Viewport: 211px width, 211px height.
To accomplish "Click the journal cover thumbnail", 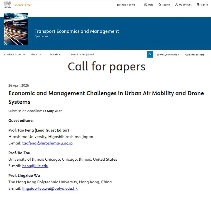I will pos(16,29).
